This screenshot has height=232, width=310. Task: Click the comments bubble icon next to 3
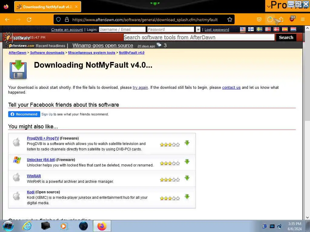[x=159, y=45]
